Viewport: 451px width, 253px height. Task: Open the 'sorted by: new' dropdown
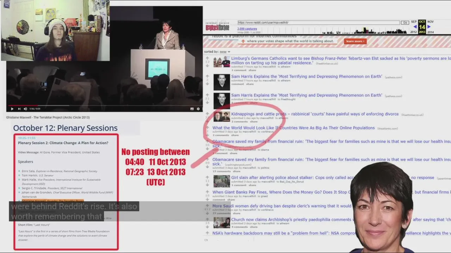tap(224, 52)
